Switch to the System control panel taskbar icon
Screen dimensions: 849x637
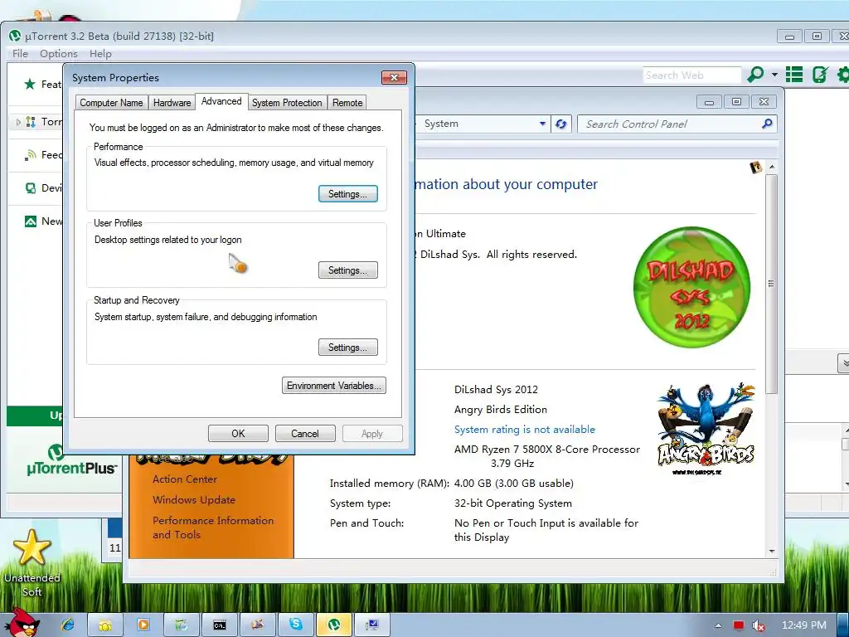coord(372,625)
